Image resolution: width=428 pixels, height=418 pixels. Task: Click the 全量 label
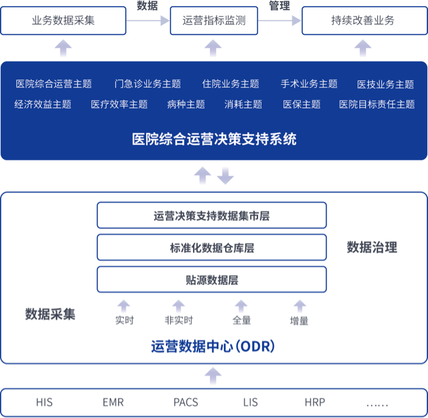pos(242,321)
